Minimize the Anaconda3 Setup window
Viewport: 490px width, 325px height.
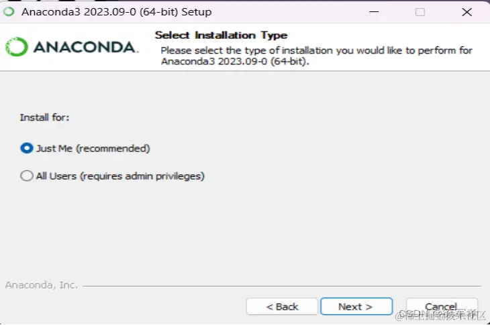(374, 12)
